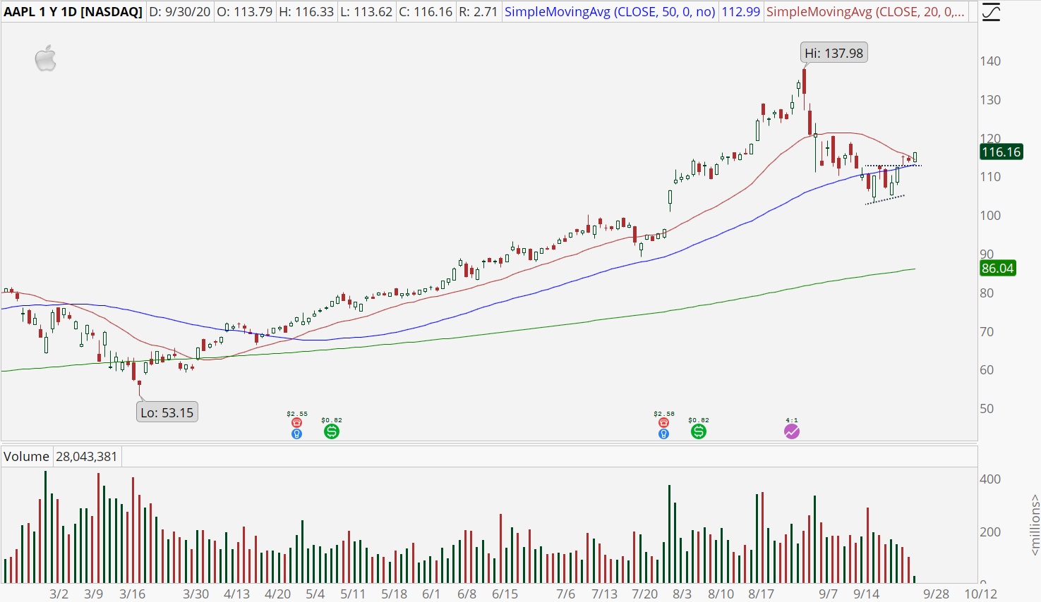This screenshot has height=602, width=1041.
Task: Click the 200 volume axis label
Action: pos(990,532)
